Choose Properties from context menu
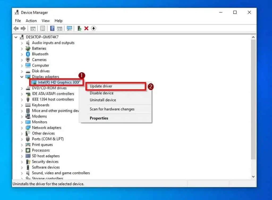The width and height of the screenshot is (272, 200). (x=115, y=118)
